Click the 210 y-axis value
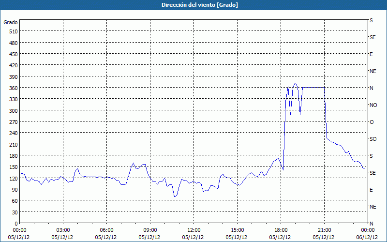 (14, 144)
